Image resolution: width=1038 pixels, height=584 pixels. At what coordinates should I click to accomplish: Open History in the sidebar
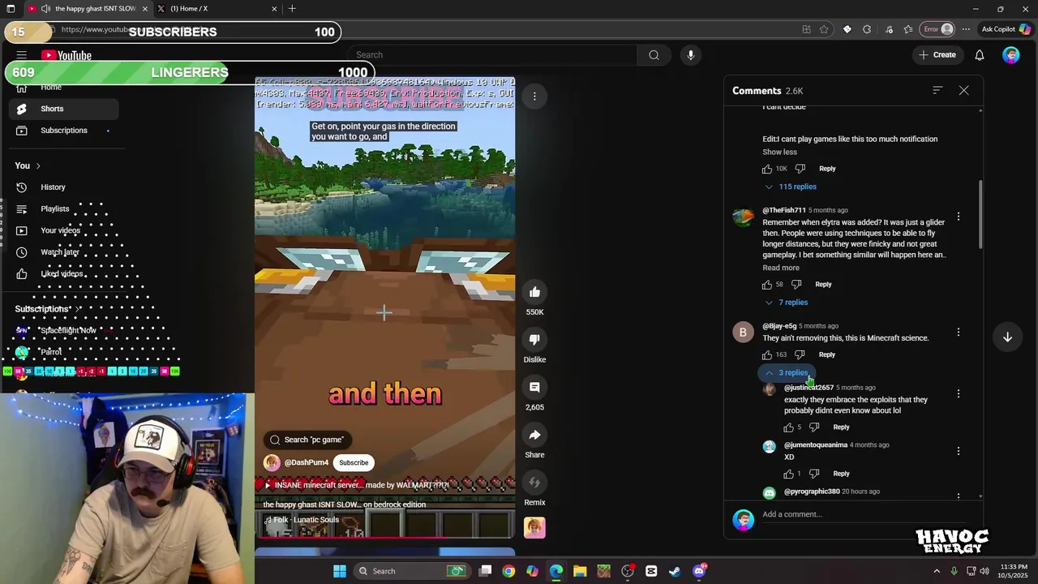click(x=62, y=187)
